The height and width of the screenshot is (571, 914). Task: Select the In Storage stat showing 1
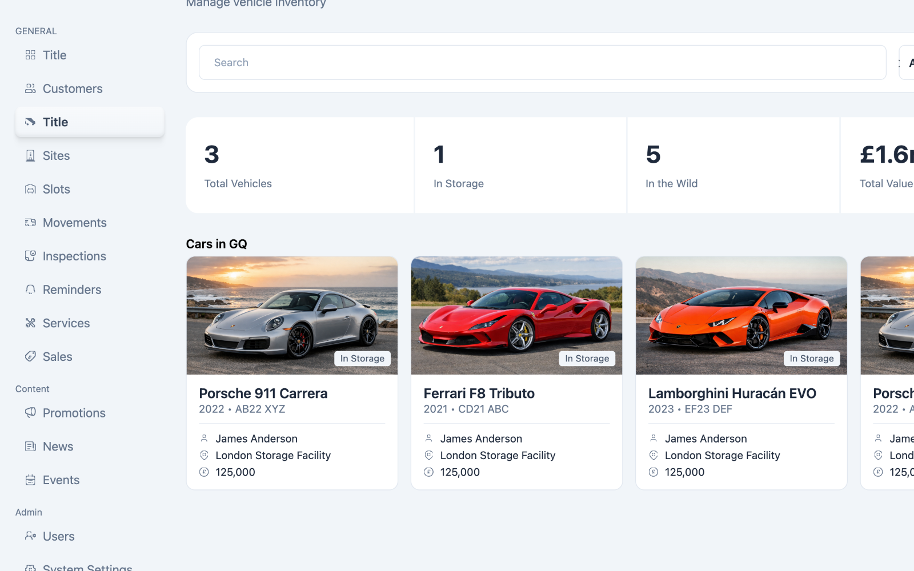click(520, 165)
